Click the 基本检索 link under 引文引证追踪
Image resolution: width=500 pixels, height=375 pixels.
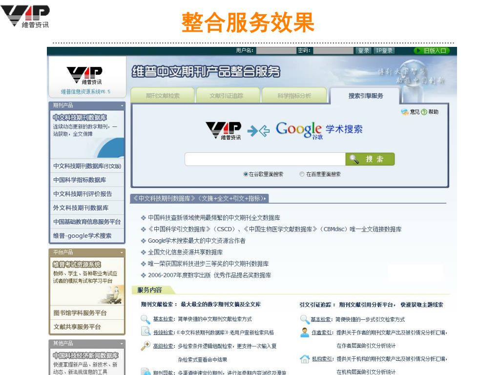pos(321,319)
